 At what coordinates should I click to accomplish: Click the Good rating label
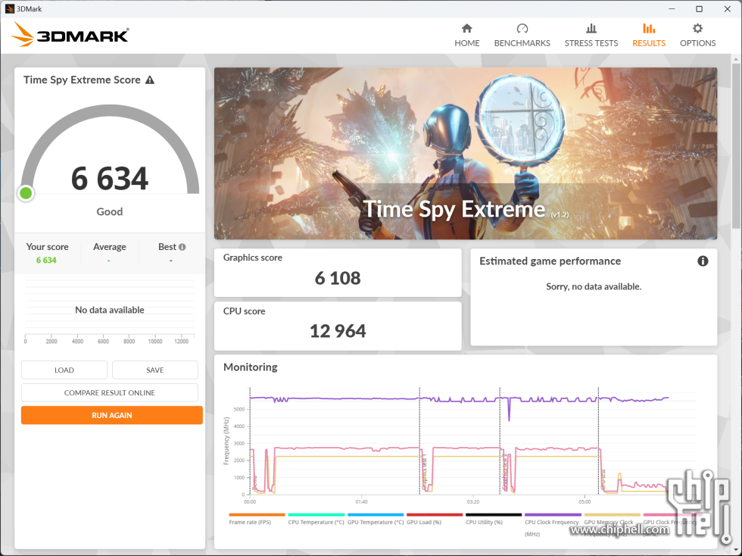coord(109,211)
